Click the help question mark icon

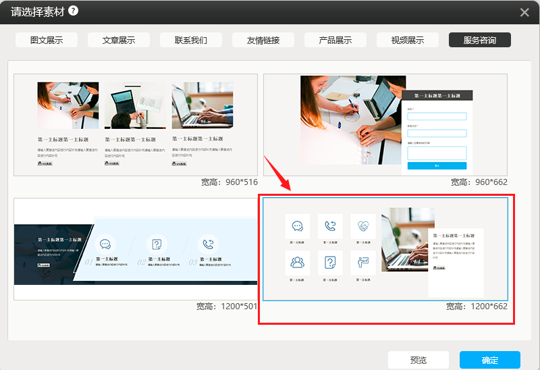click(73, 11)
